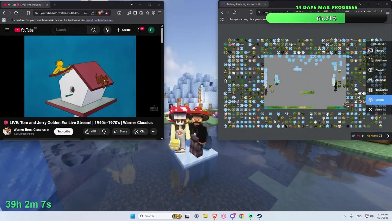Open new tab in puzzle window
The height and width of the screenshot is (221, 392).
pos(273,4)
